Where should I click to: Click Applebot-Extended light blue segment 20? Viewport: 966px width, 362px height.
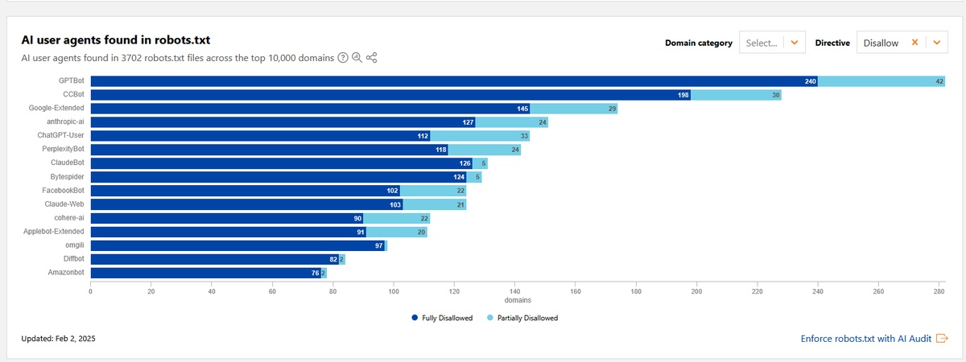(396, 232)
